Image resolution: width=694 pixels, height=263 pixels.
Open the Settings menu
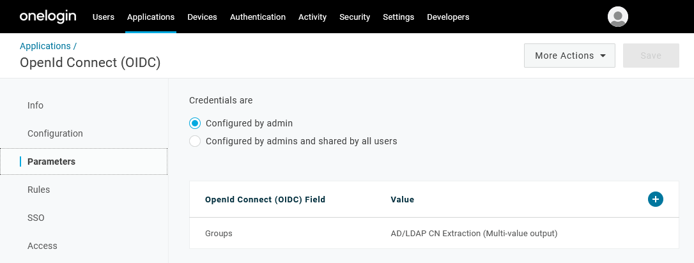(398, 17)
